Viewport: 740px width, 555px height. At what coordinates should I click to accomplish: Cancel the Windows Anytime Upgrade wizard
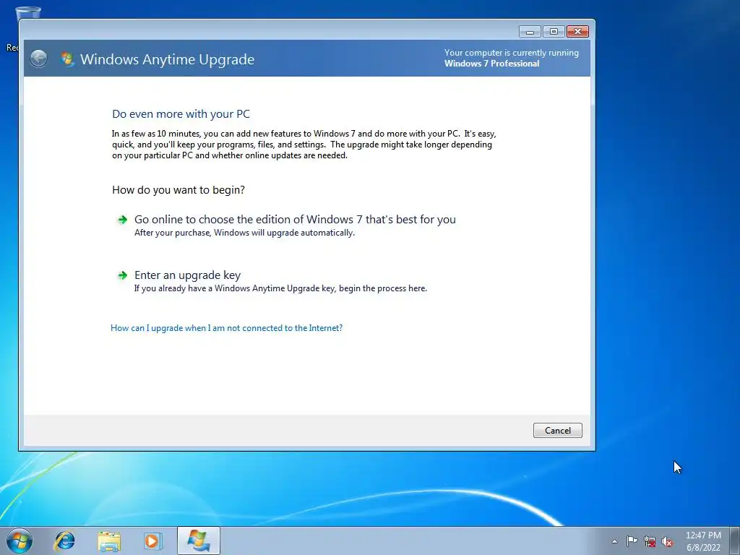[557, 431]
